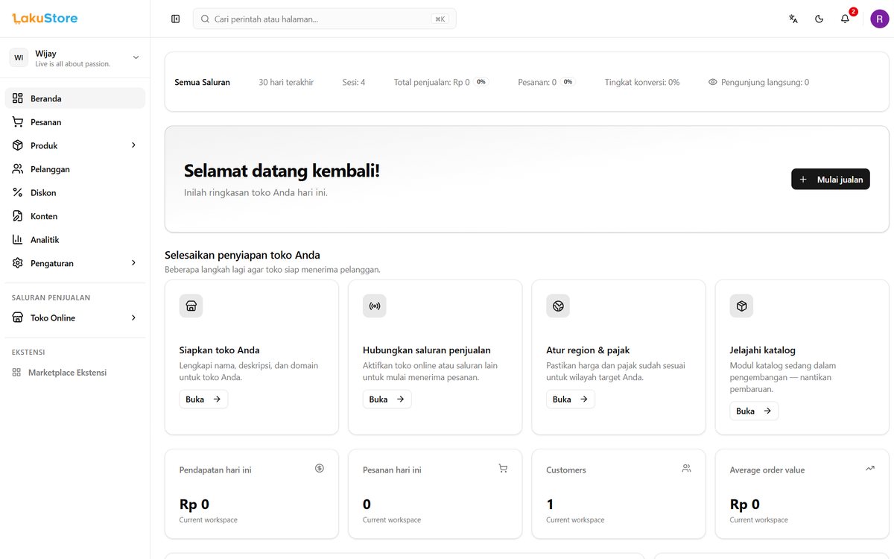Focus the Cari perintah search field
The height and width of the screenshot is (559, 894).
point(325,19)
